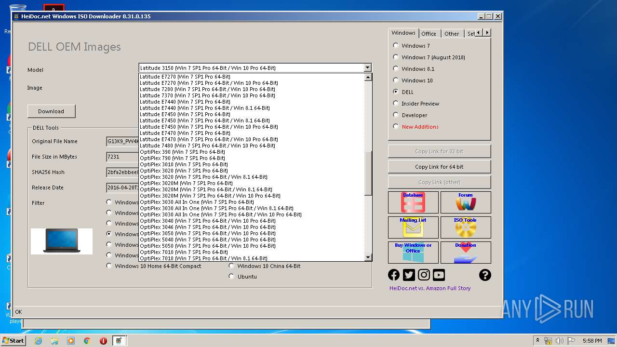617x347 pixels.
Task: Click the Release Date field
Action: [x=122, y=187]
